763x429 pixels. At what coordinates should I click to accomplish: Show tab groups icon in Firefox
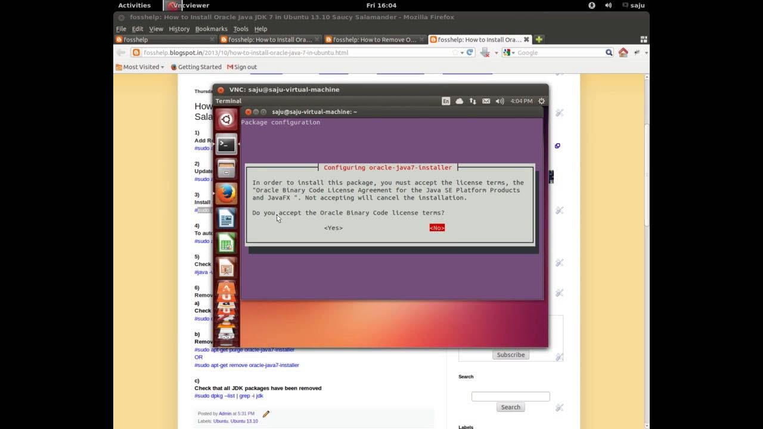click(x=644, y=39)
